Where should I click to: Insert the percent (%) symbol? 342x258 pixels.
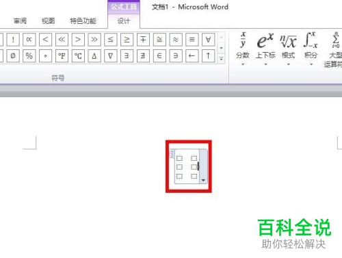[29, 56]
